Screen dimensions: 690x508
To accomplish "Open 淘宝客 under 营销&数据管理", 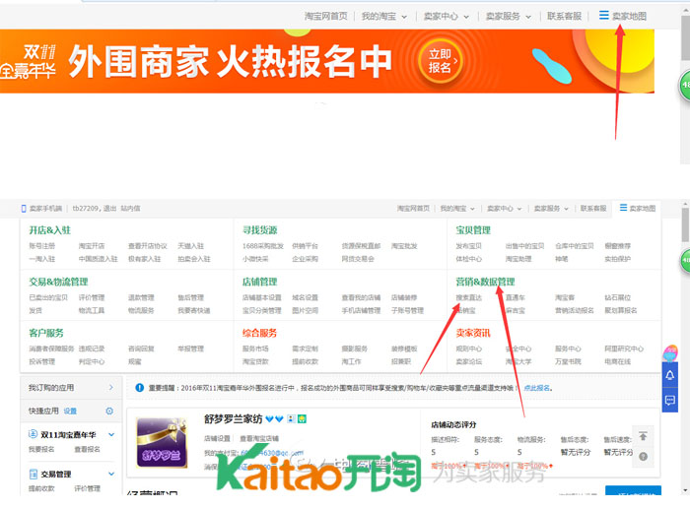I will coord(565,297).
